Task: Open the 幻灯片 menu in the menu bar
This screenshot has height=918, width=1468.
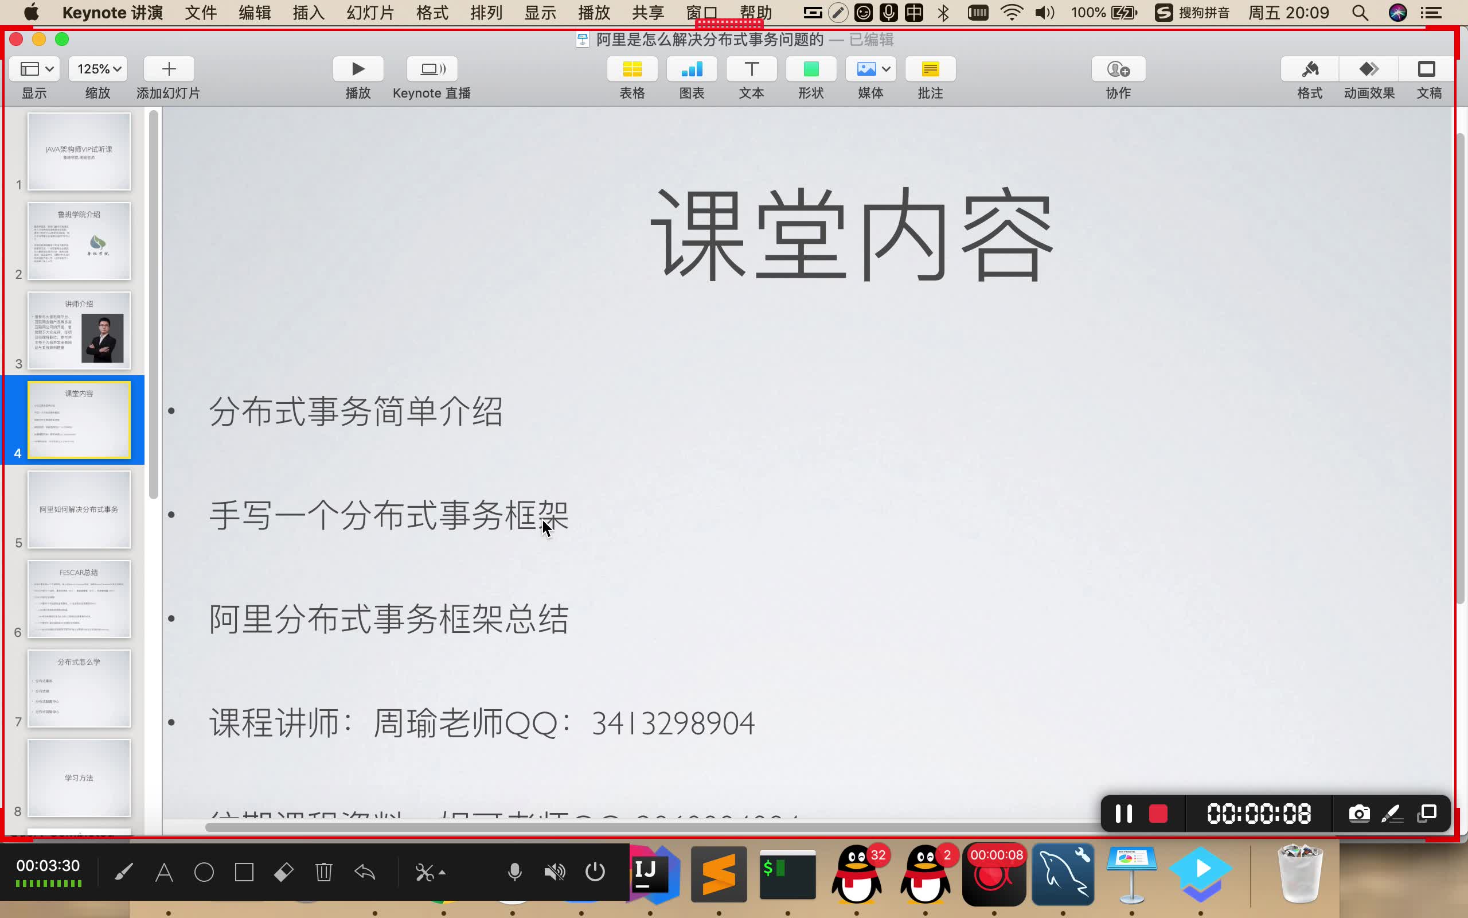Action: click(x=370, y=13)
